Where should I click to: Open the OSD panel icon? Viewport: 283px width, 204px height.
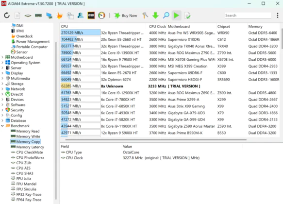pyautogui.click(x=91, y=16)
